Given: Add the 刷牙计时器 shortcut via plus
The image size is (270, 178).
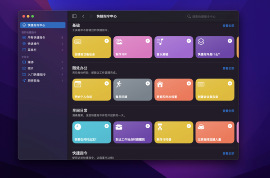Looking at the screenshot, I should point(189,126).
